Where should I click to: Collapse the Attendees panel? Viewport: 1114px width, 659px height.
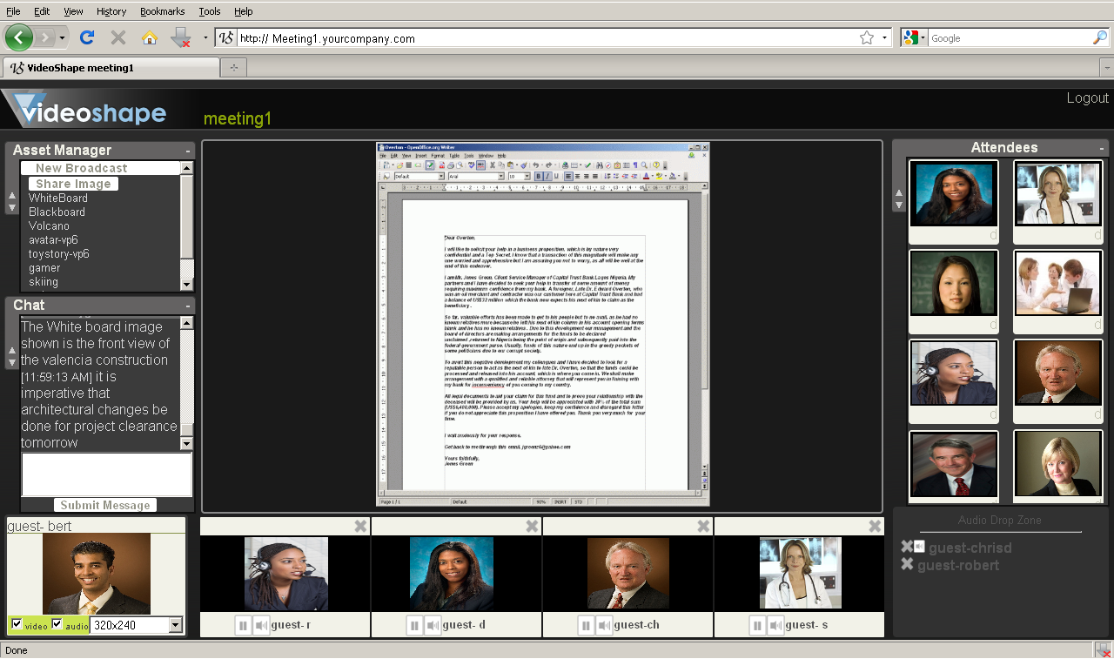1102,148
